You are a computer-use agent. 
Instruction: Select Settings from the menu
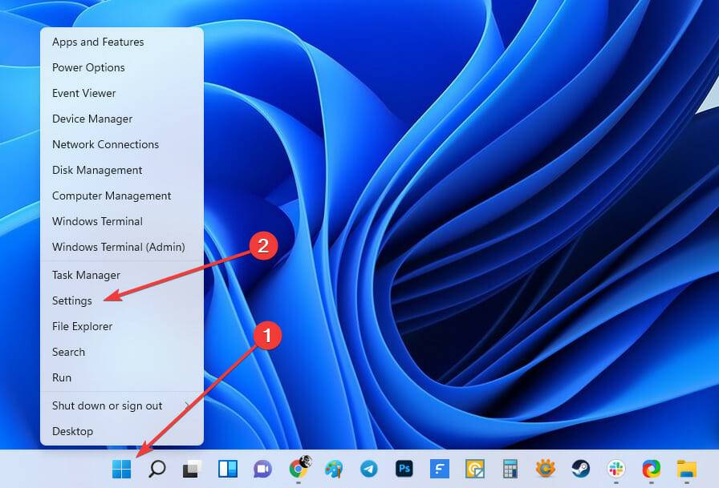[72, 300]
